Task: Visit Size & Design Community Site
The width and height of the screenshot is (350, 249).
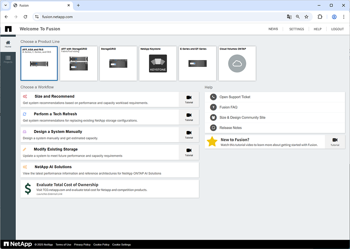Action: (x=242, y=118)
